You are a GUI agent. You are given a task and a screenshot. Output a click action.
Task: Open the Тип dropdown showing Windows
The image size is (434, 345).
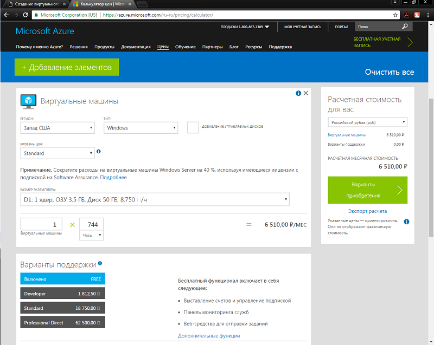pos(141,128)
